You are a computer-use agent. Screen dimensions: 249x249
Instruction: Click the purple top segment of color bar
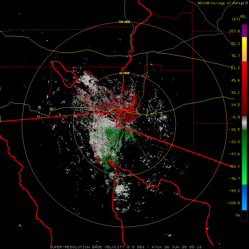pos(244,31)
